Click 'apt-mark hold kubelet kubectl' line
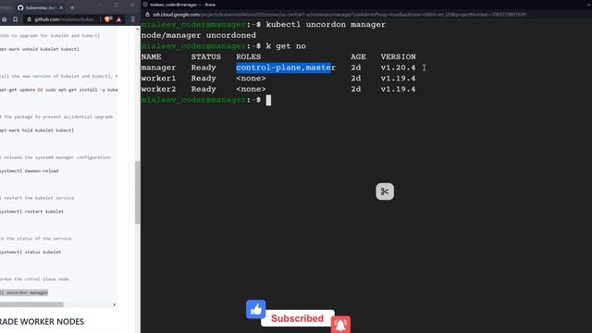Image resolution: width=592 pixels, height=333 pixels. tap(37, 130)
